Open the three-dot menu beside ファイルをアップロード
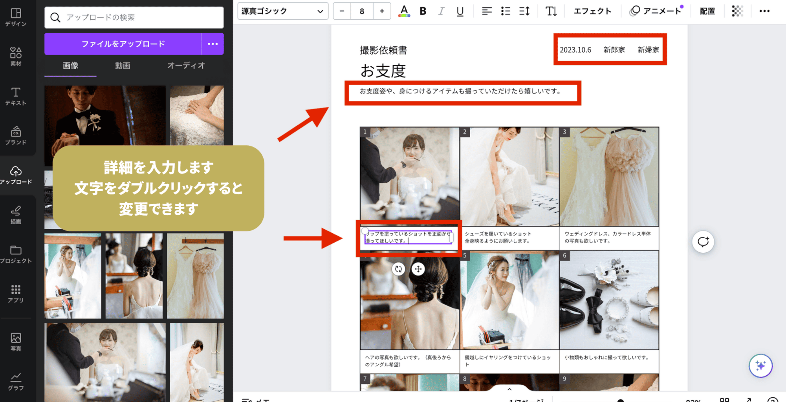The image size is (786, 402). [213, 44]
